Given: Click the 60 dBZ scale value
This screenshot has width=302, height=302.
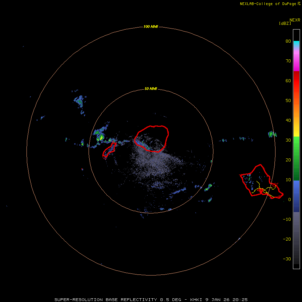Looking at the screenshot, I should 288,81.
